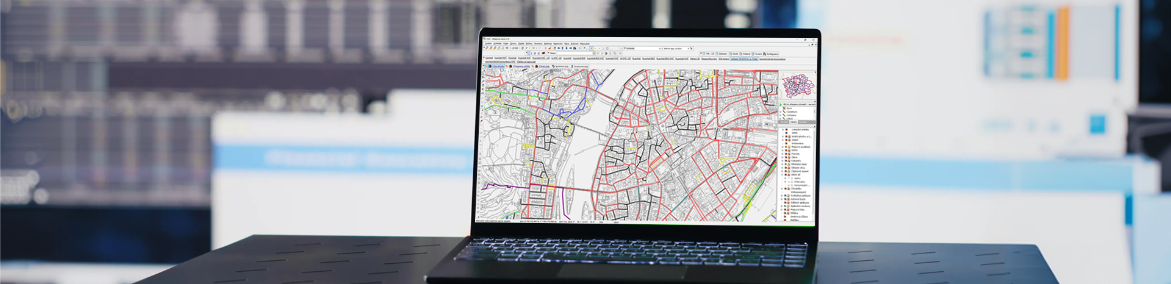Select the Mapové listy layer row
The width and height of the screenshot is (1171, 284).
[798, 210]
